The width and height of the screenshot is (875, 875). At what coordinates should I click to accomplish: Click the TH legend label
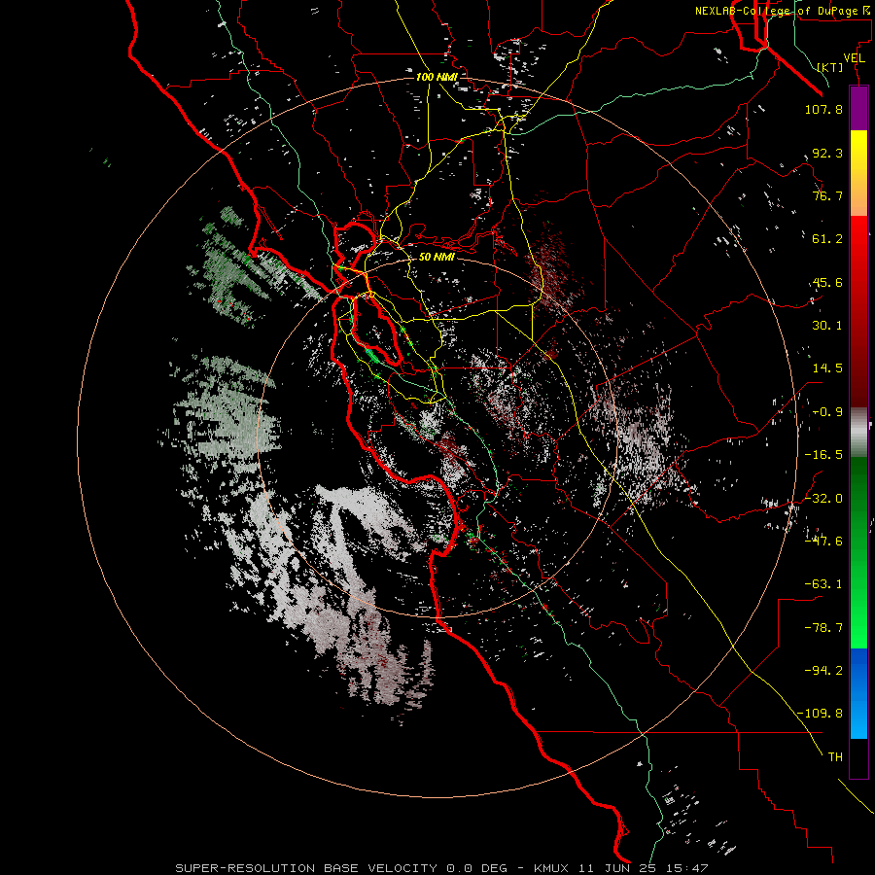click(x=835, y=756)
